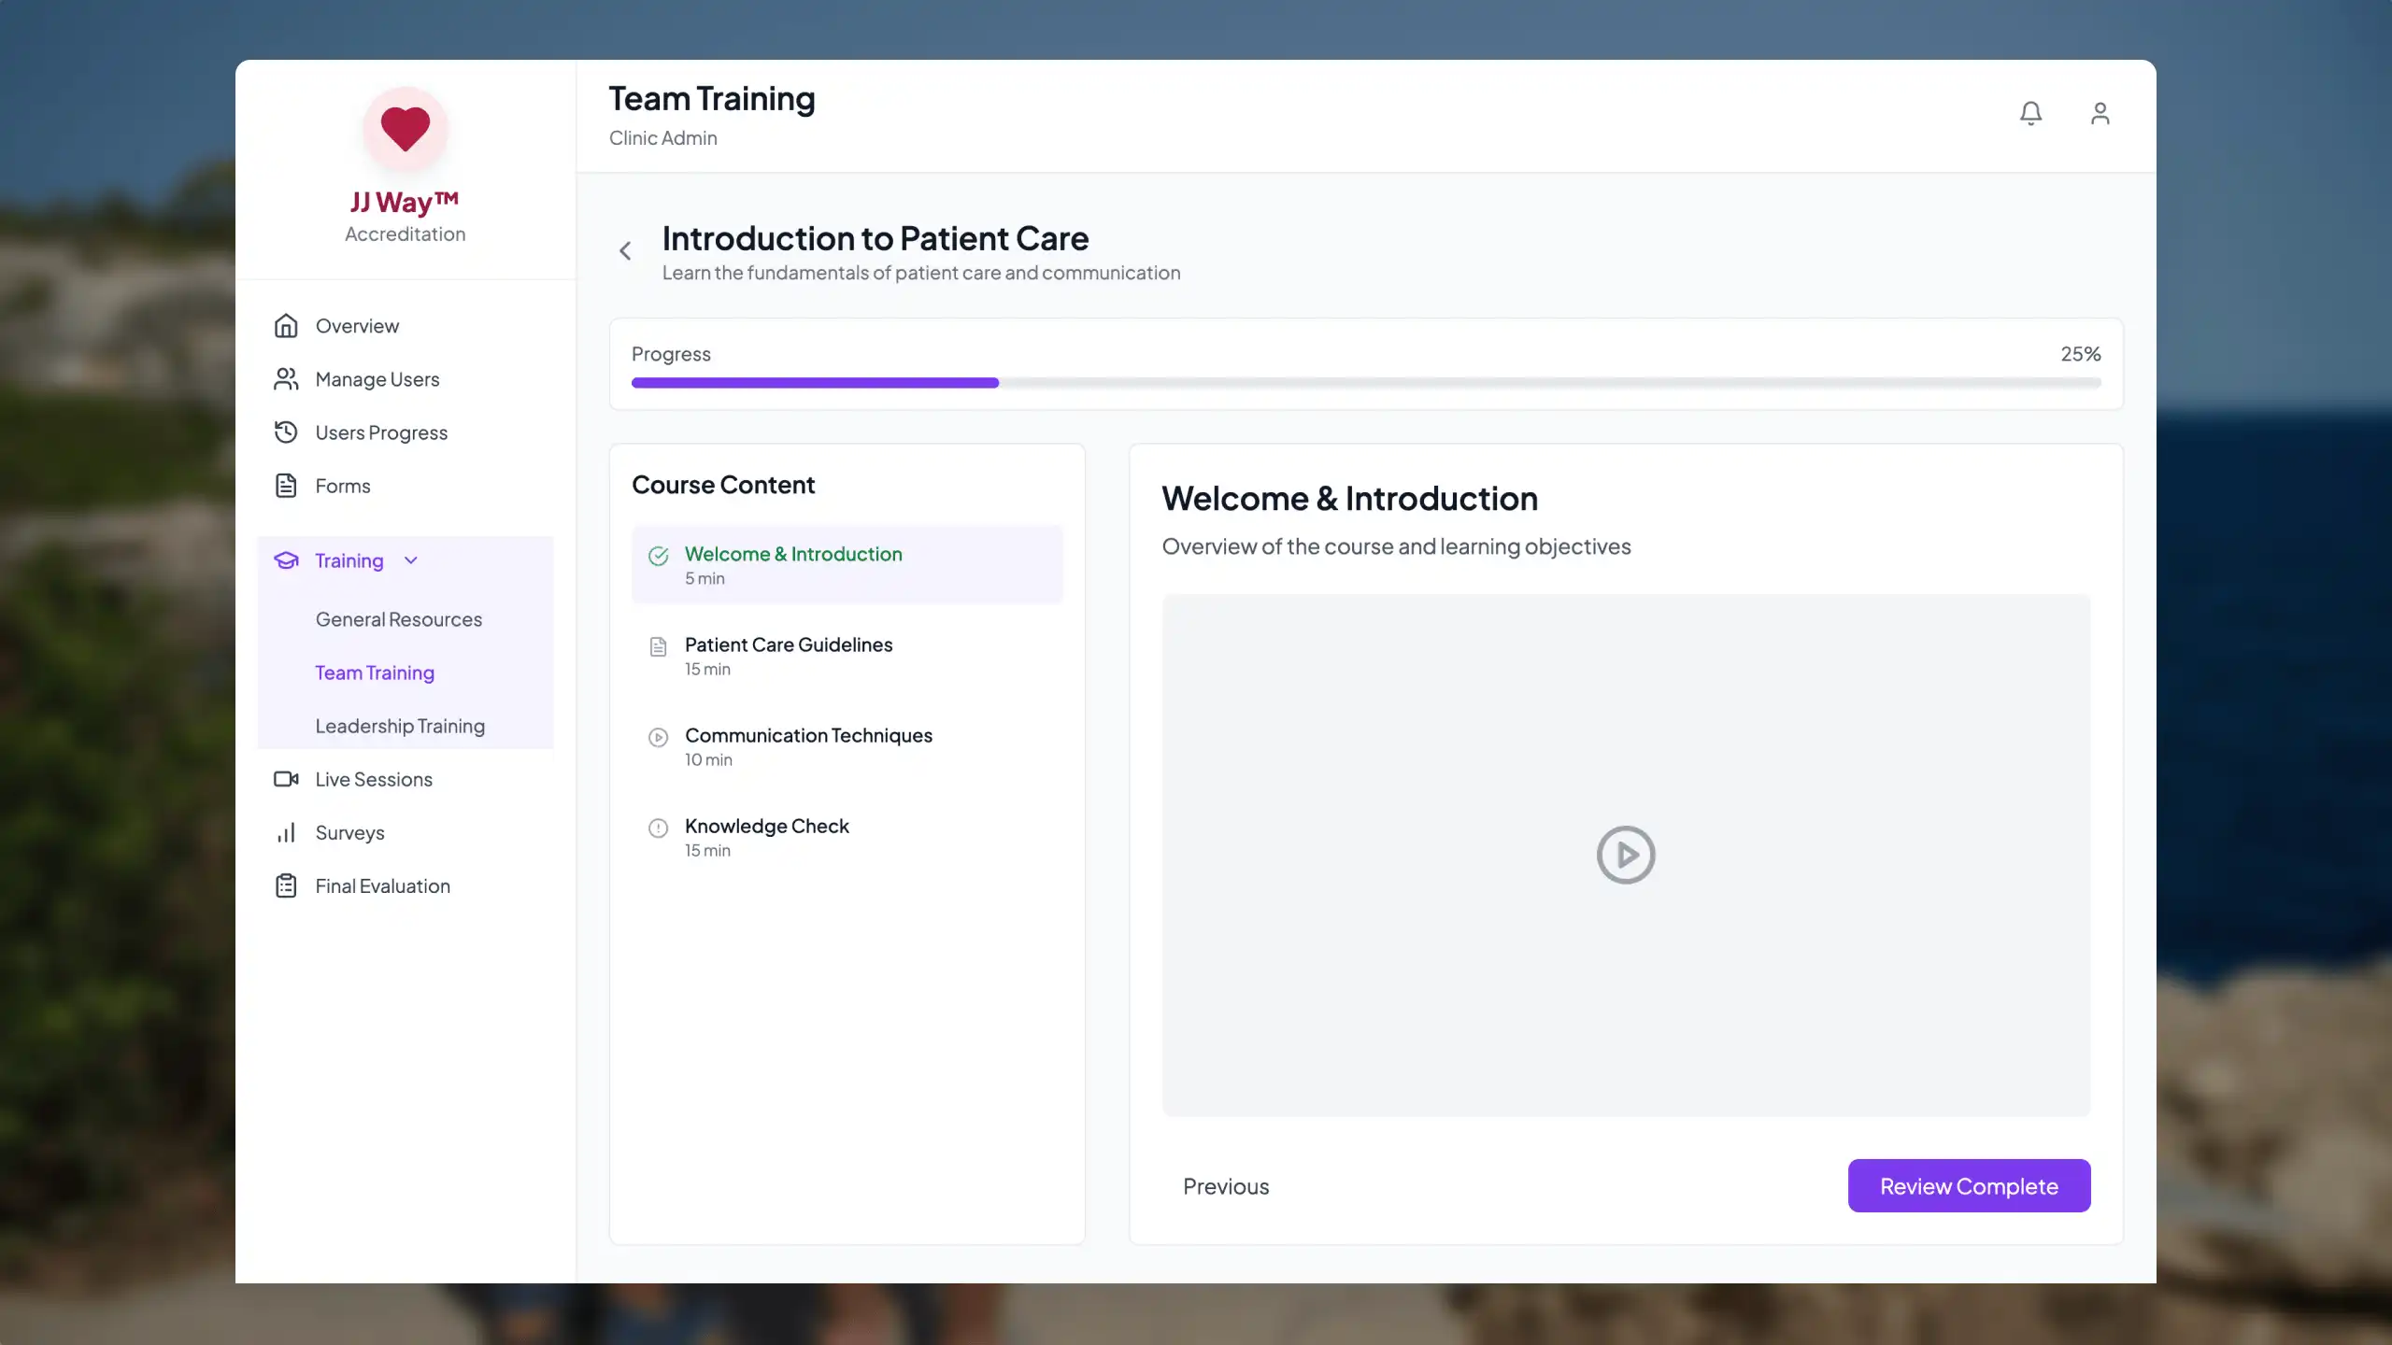The height and width of the screenshot is (1345, 2392).
Task: Click the 'Learn the fundamentals' course subtitle
Action: click(x=921, y=273)
